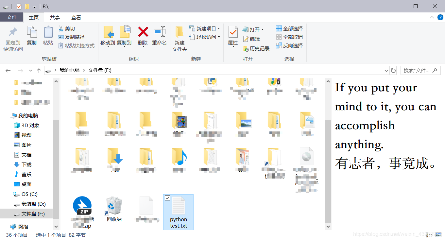Click the Paste (粘贴) ribbon button

(48, 36)
